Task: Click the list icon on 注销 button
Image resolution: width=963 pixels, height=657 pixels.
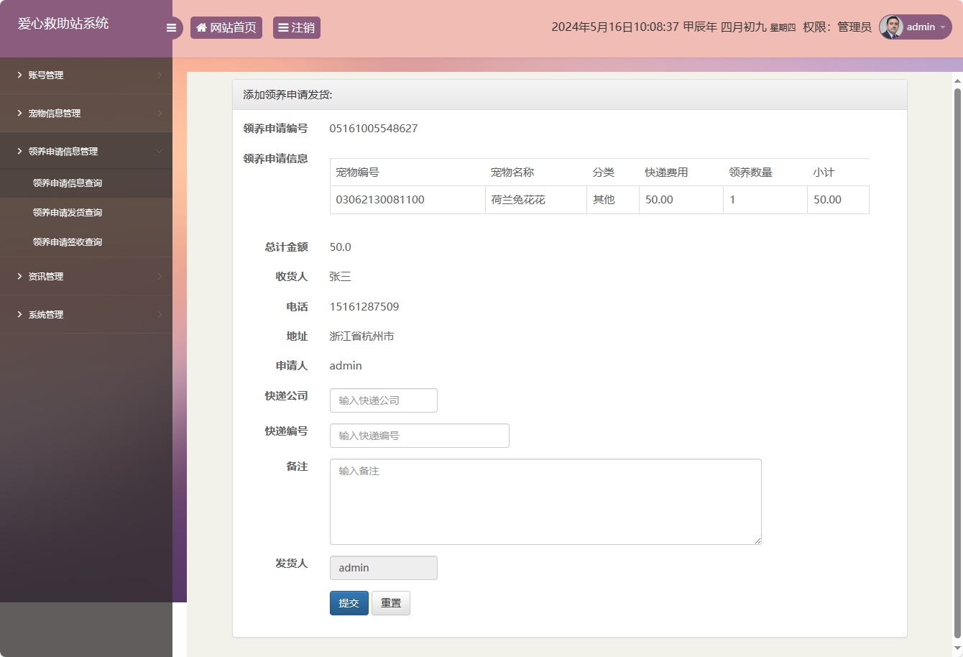Action: point(285,27)
